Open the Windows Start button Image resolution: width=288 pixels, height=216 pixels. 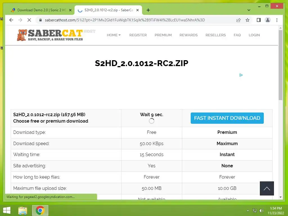pos(7,210)
